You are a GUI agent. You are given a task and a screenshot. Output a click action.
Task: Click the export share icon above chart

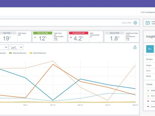[135, 47]
